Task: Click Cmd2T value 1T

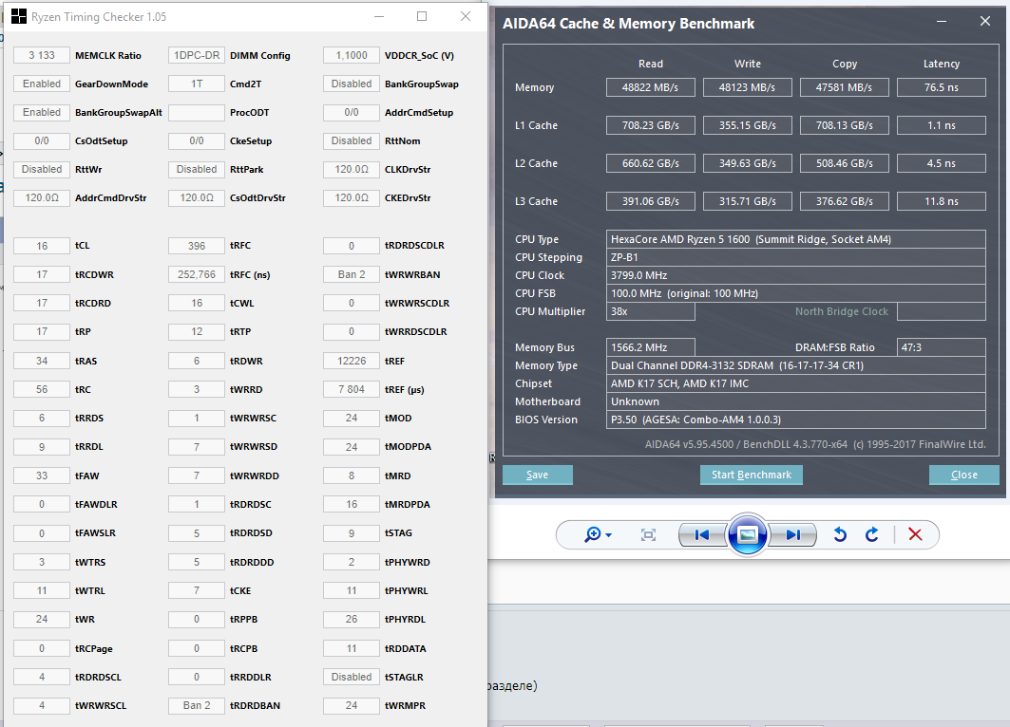Action: tap(197, 84)
